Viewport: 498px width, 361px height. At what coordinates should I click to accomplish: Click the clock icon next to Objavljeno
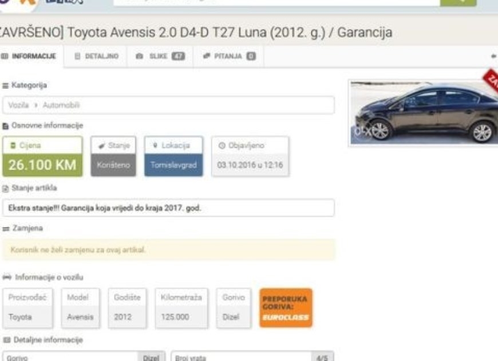222,146
